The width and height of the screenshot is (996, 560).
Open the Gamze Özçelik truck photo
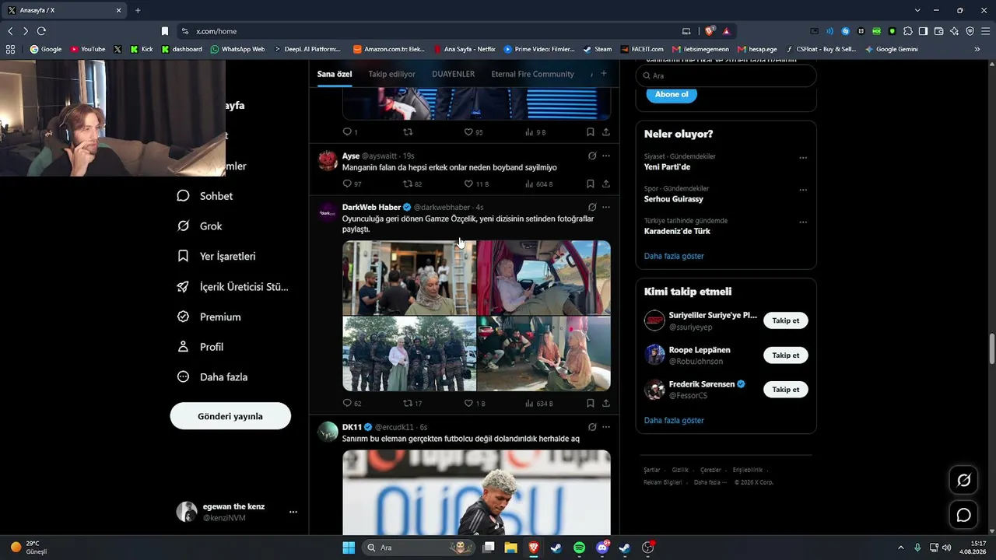(x=544, y=278)
